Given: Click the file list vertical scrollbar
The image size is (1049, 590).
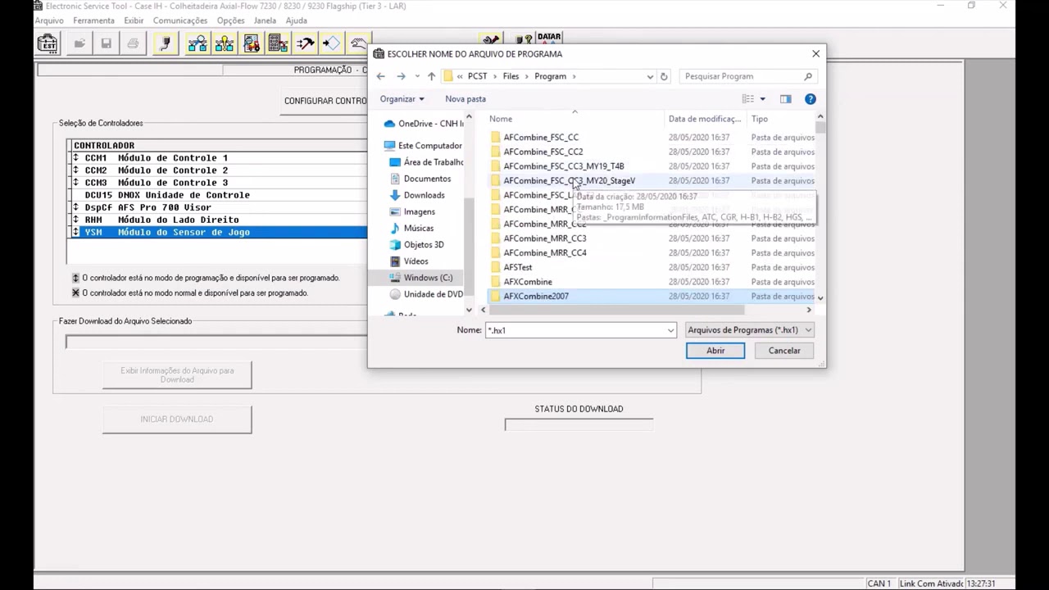Looking at the screenshot, I should pos(820,208).
